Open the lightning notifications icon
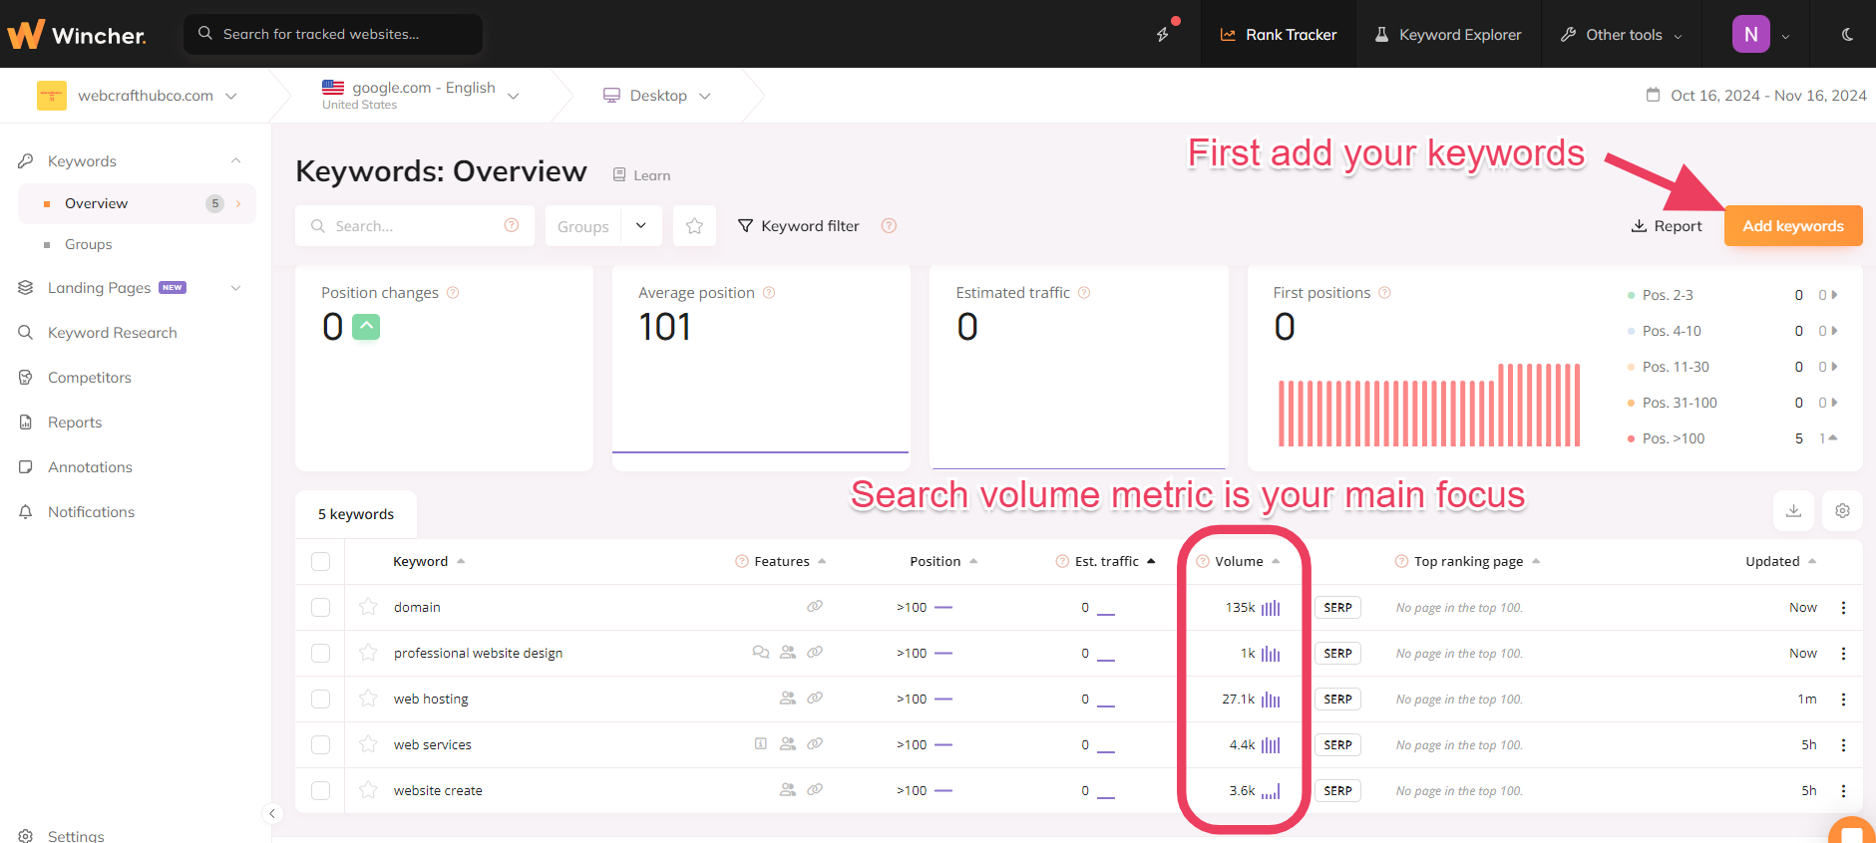Viewport: 1876px width, 843px height. point(1163,34)
